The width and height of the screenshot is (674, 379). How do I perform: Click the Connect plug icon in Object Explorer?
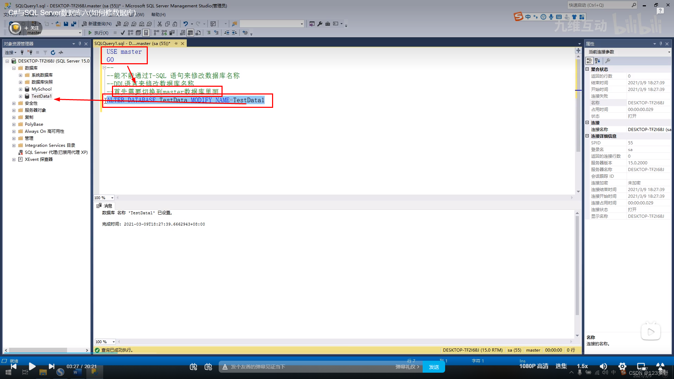point(22,52)
